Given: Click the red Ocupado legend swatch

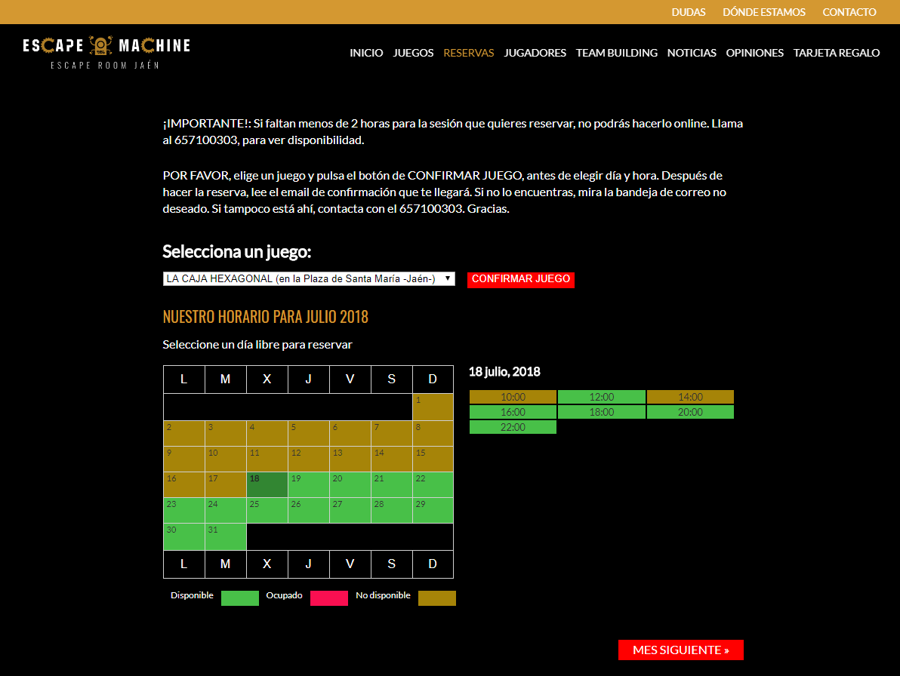Looking at the screenshot, I should [328, 598].
